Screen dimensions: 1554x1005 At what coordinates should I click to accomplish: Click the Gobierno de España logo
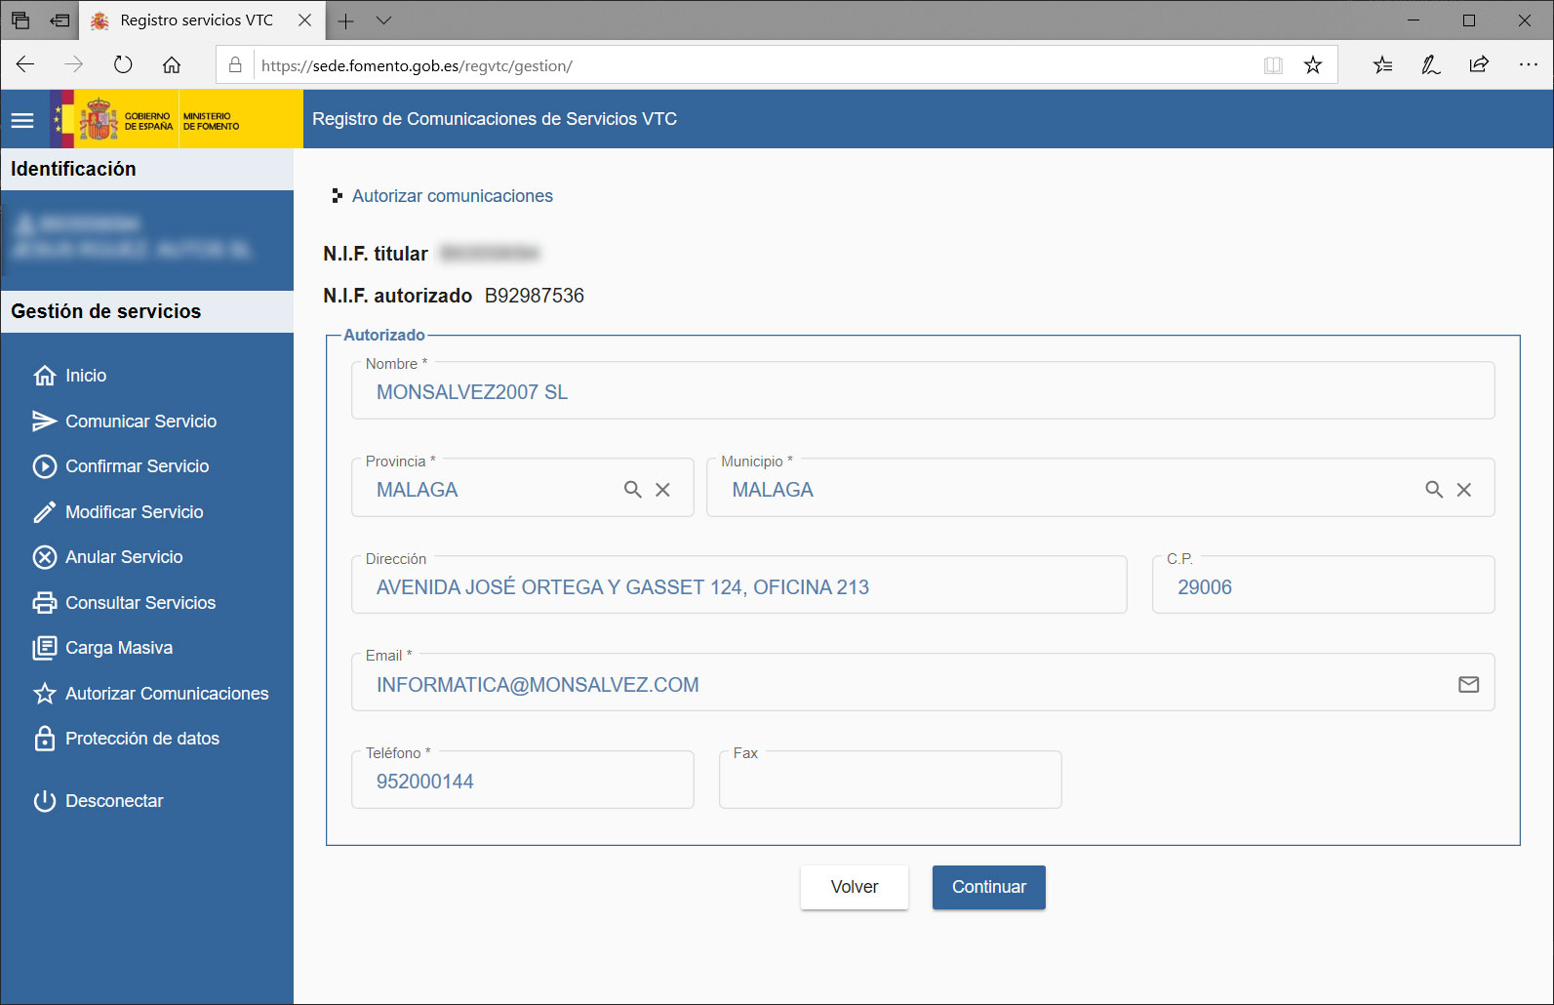(177, 120)
